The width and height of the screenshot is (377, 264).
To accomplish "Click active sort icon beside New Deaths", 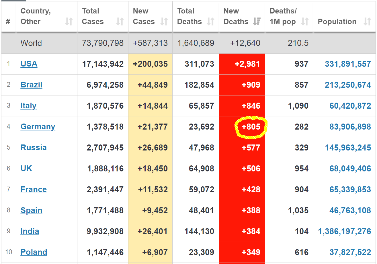I will point(257,21).
